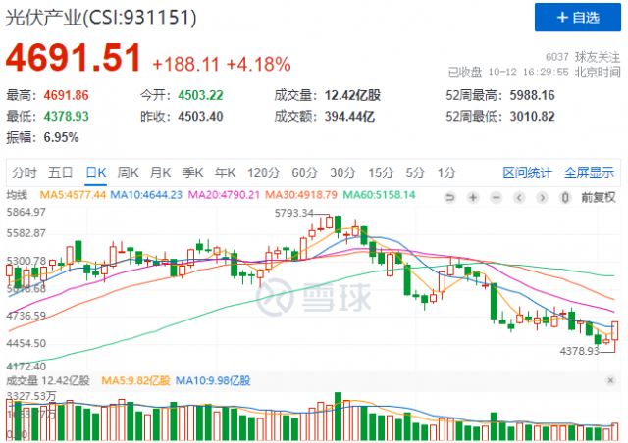The width and height of the screenshot is (628, 443).
Task: Open the 年K yearly chart tab
Action: [227, 172]
